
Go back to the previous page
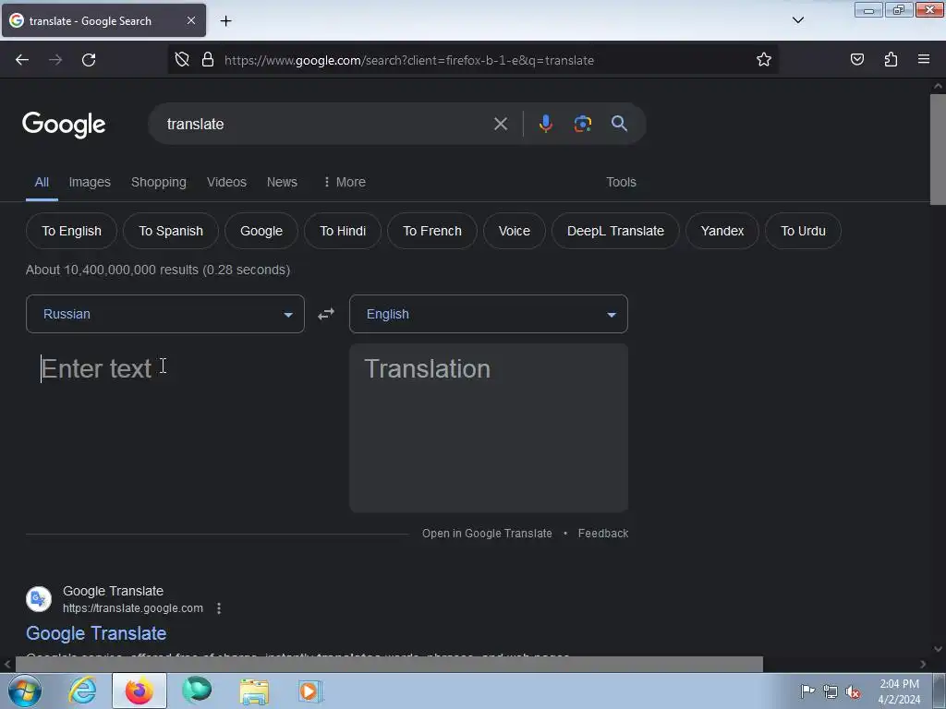[x=22, y=60]
